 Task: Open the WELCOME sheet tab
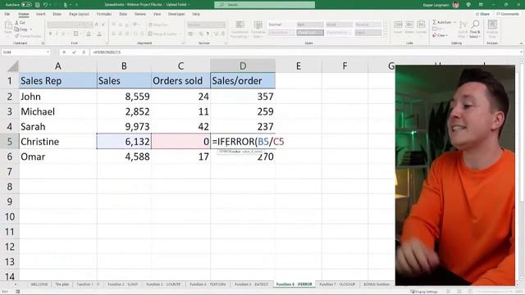pos(39,284)
